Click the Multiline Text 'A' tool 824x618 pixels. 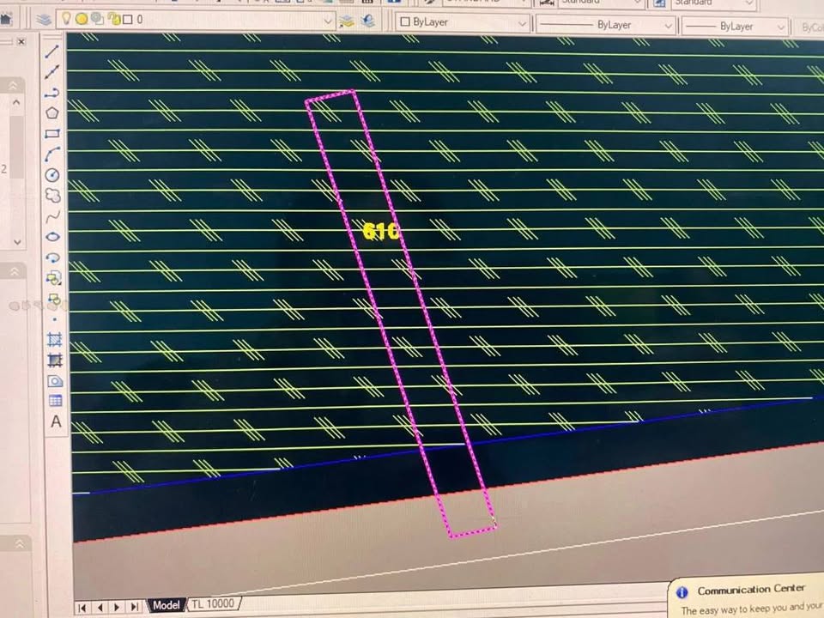(x=56, y=421)
